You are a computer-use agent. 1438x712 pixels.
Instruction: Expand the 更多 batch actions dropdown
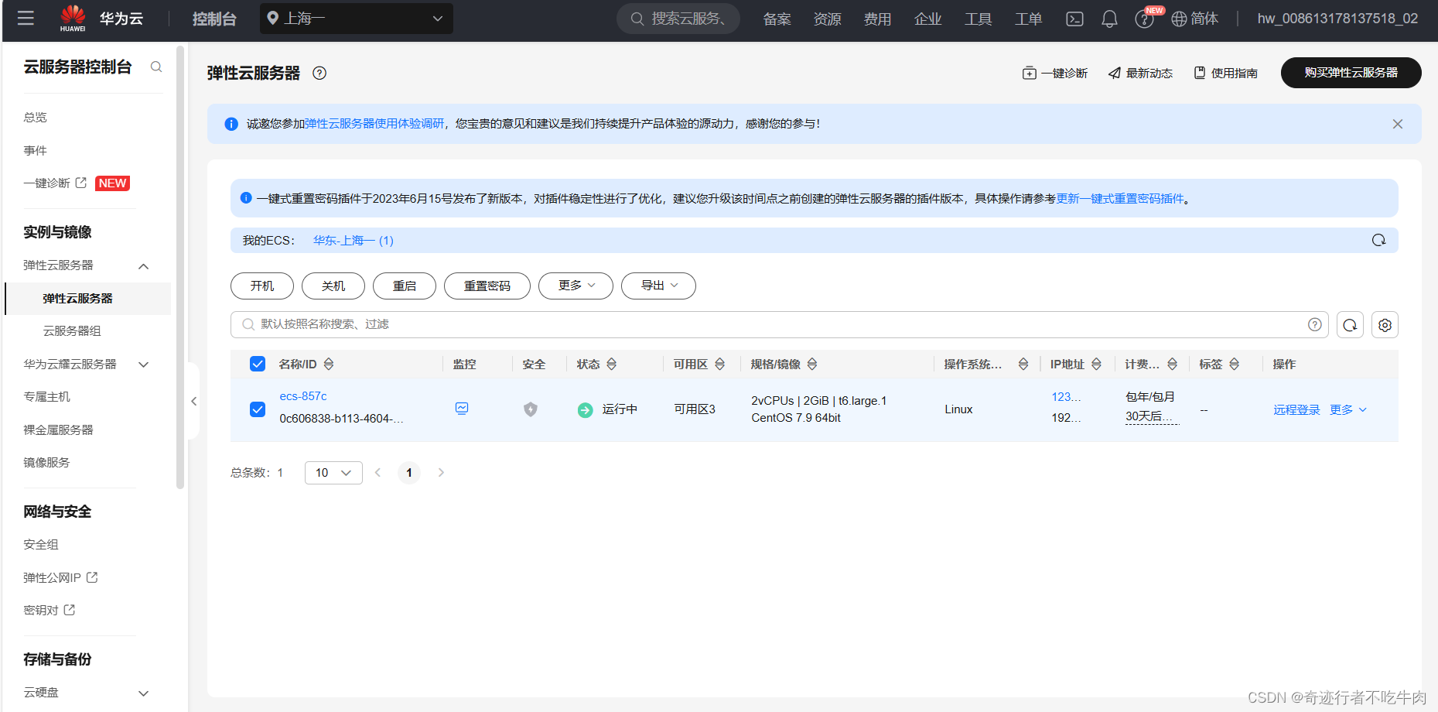(x=576, y=286)
